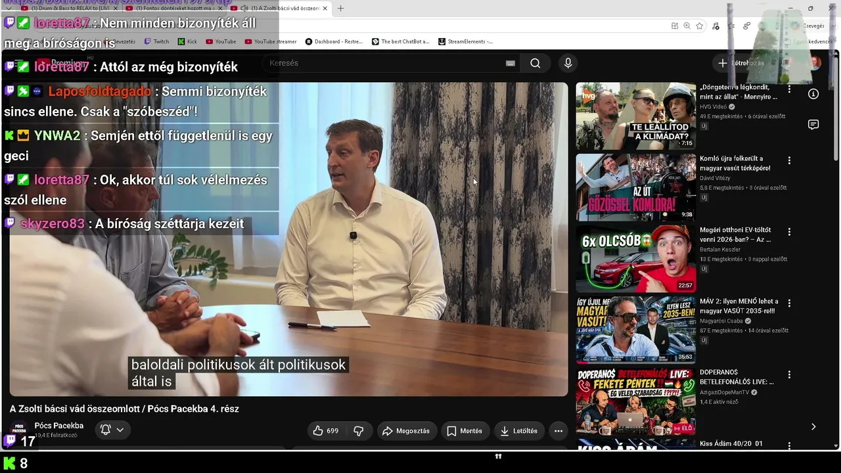This screenshot has height=473, width=841.
Task: Open 'Komló újra felkerült a magyar vasút térképére!' title
Action: (x=735, y=163)
